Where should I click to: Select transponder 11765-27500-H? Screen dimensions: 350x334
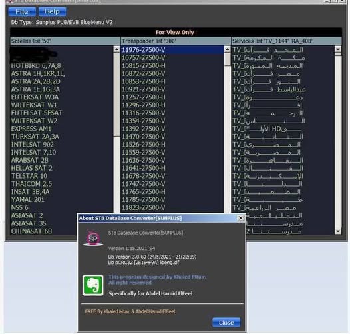(x=172, y=192)
